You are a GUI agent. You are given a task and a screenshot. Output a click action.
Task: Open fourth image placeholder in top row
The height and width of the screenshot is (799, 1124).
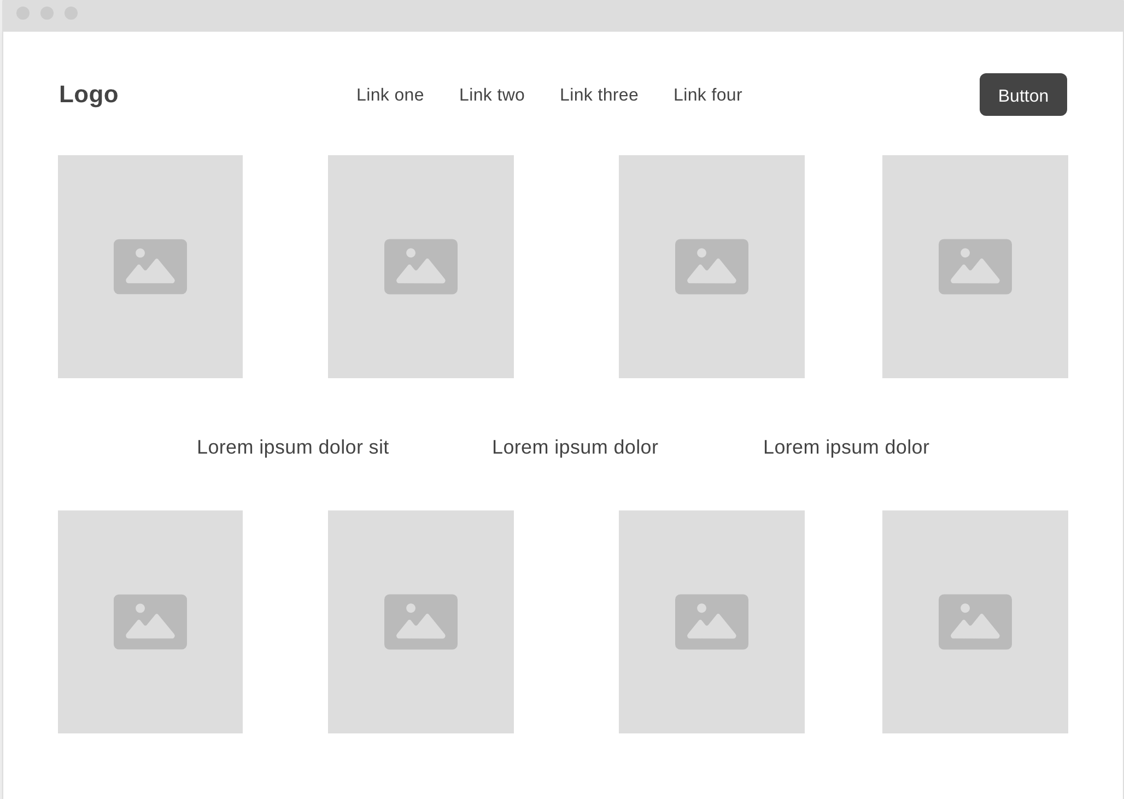coord(975,267)
